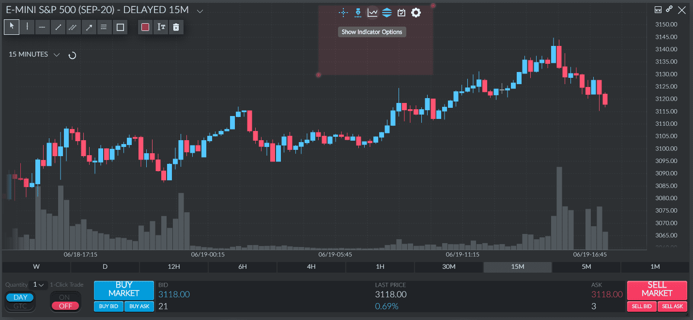Select the trend line drawing tool
The image size is (693, 320).
tap(58, 27)
